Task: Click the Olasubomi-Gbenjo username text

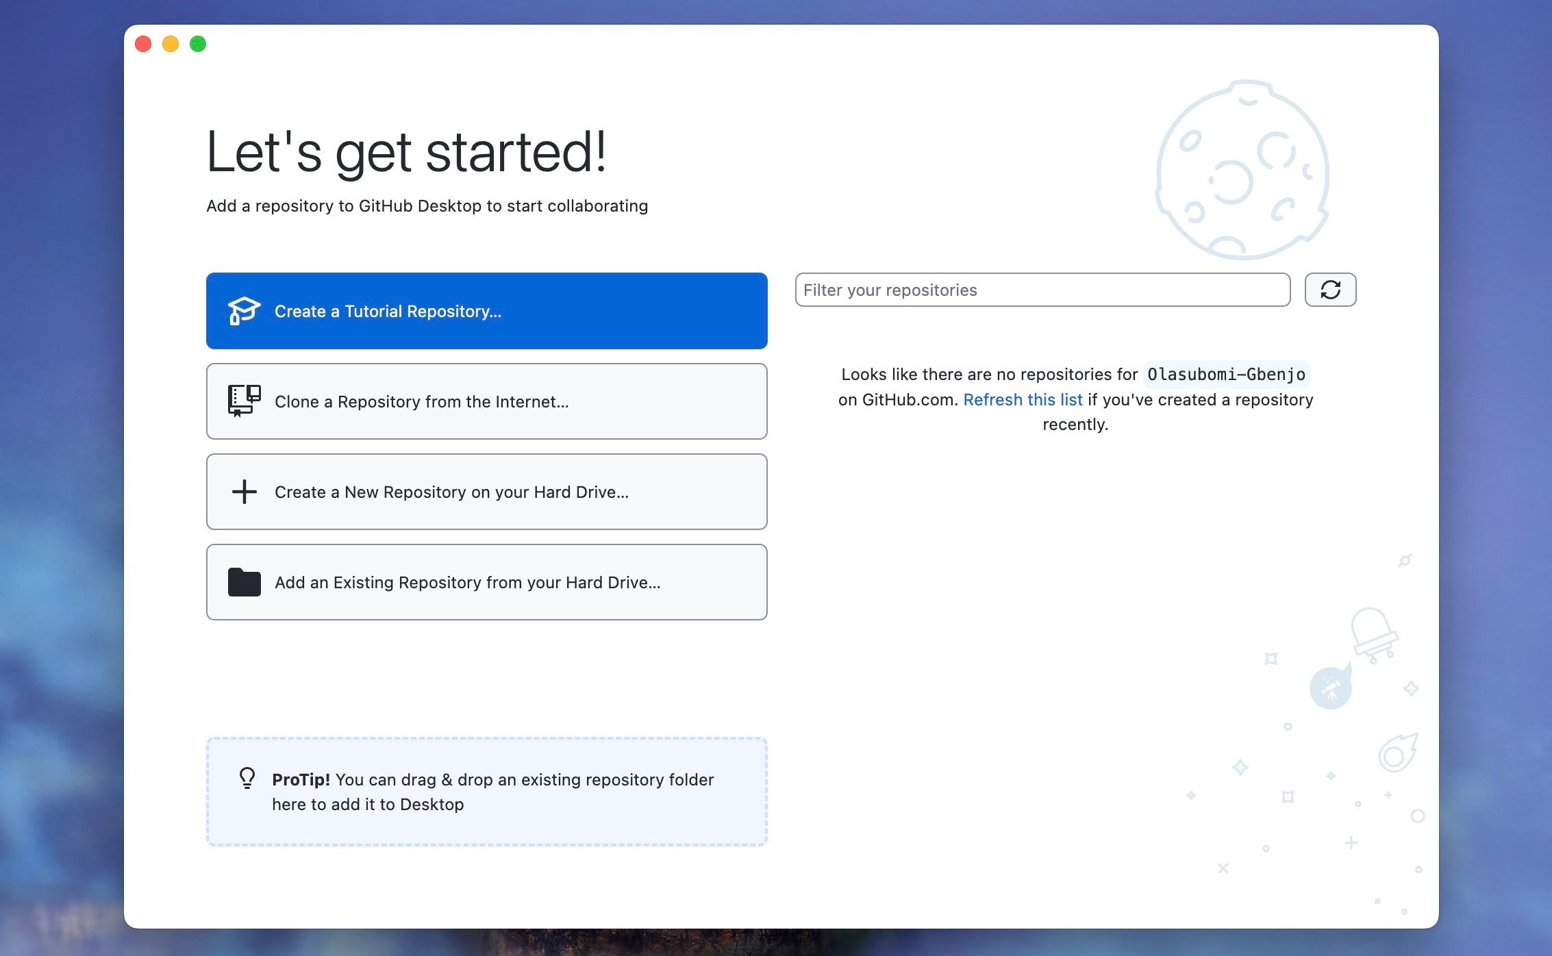Action: [1225, 374]
